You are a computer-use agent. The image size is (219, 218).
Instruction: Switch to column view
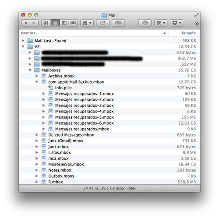[x=64, y=23]
